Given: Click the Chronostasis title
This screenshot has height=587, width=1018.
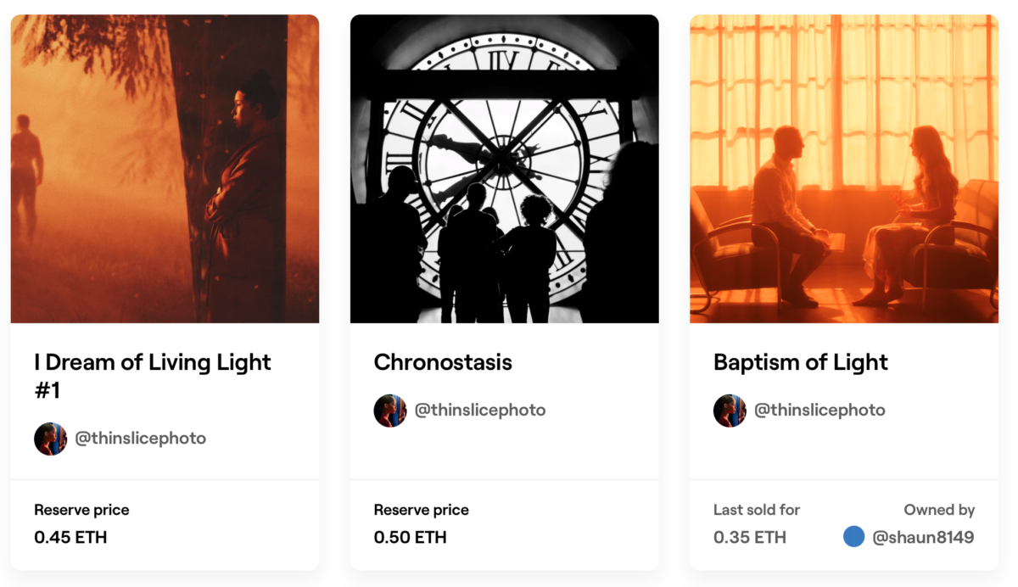Looking at the screenshot, I should coord(443,362).
